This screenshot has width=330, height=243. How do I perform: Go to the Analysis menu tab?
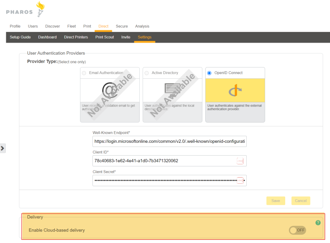(142, 26)
